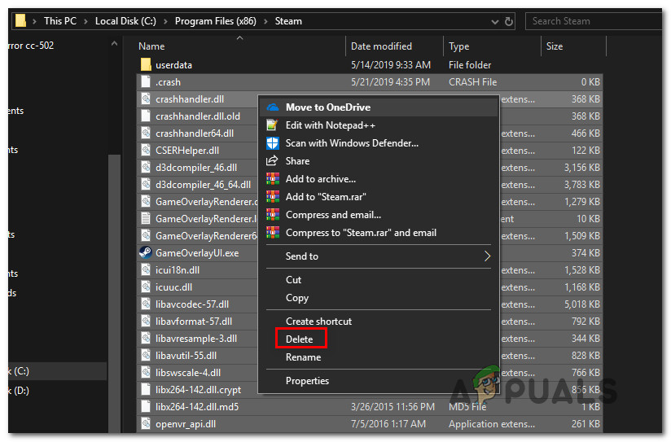The width and height of the screenshot is (671, 442).
Task: Click the 3,156 KB size cell
Action: click(582, 168)
